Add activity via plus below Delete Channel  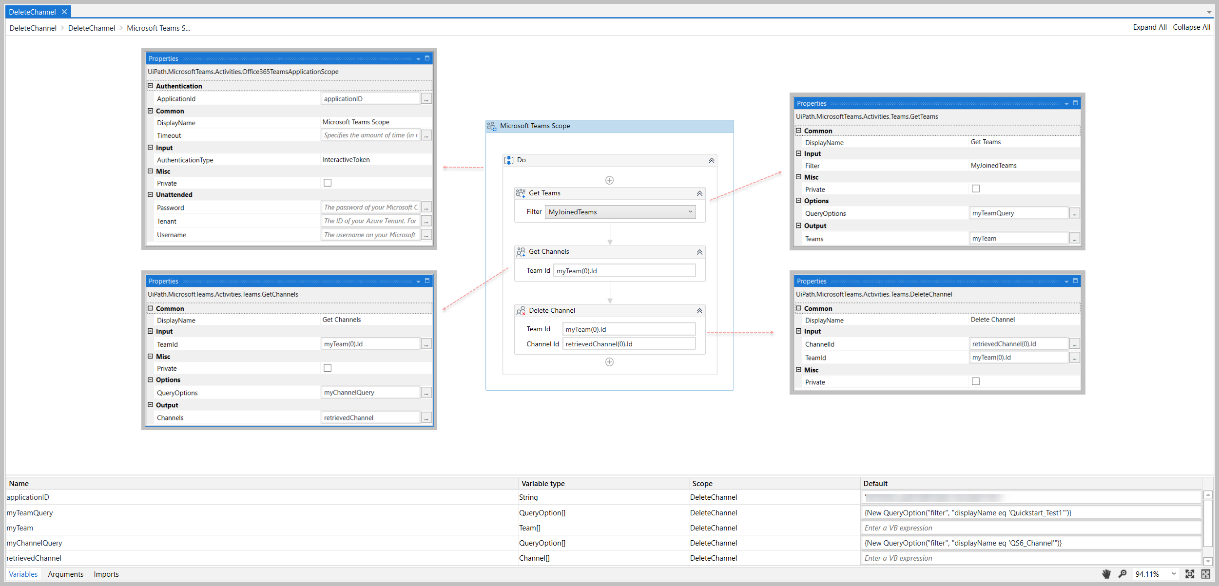pyautogui.click(x=609, y=362)
